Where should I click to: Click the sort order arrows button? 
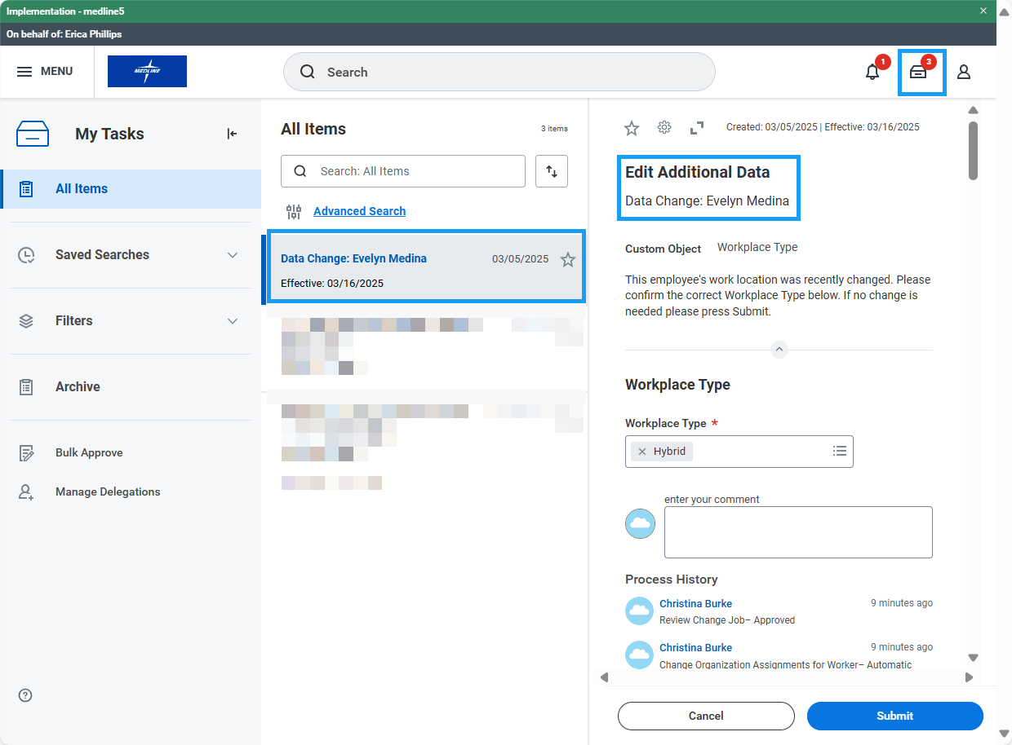point(552,171)
